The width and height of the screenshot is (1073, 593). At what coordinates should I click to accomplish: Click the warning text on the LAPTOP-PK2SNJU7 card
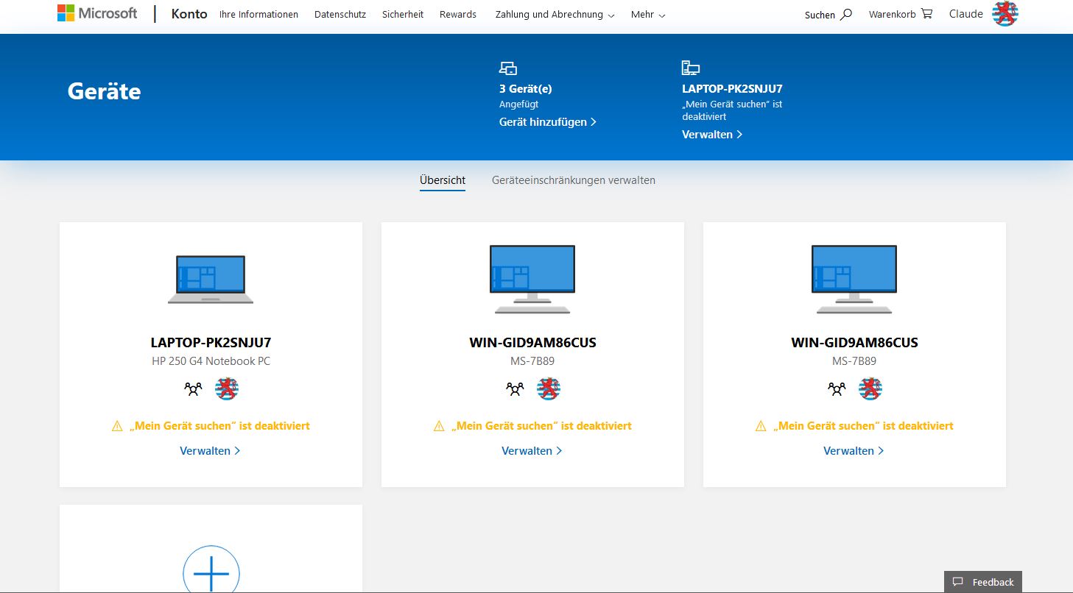(x=219, y=426)
